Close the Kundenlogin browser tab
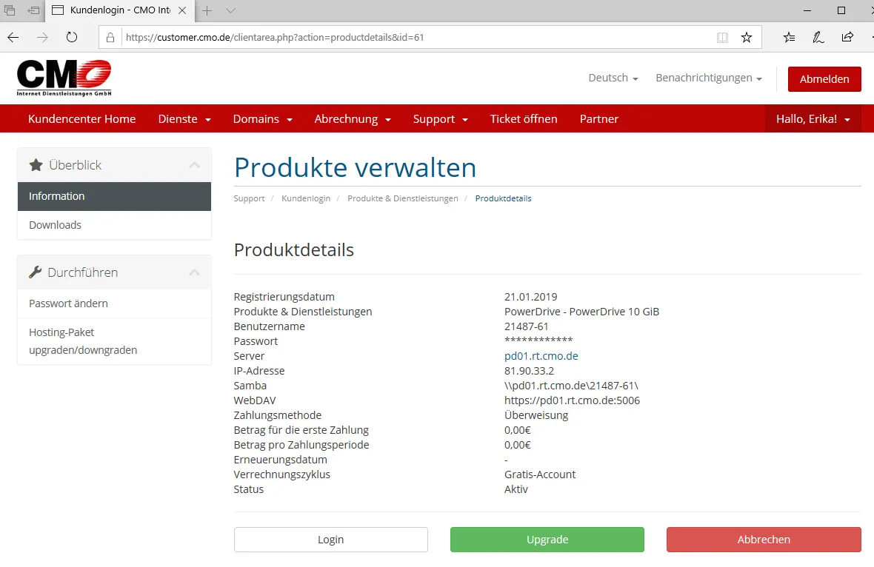 [x=182, y=10]
